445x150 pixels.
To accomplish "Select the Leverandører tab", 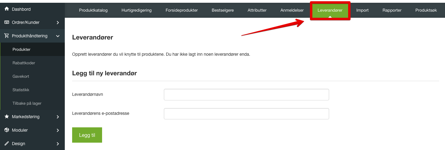I will coord(330,10).
